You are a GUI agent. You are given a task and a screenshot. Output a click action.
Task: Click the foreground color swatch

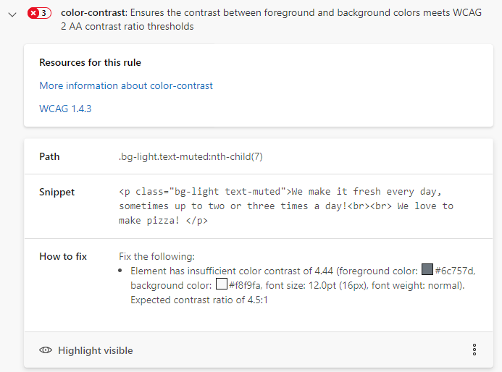coord(427,271)
